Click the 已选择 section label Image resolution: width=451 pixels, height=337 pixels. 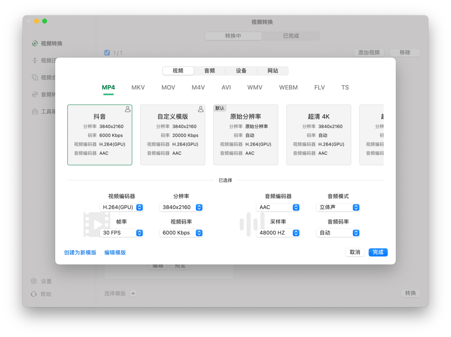[x=225, y=180]
